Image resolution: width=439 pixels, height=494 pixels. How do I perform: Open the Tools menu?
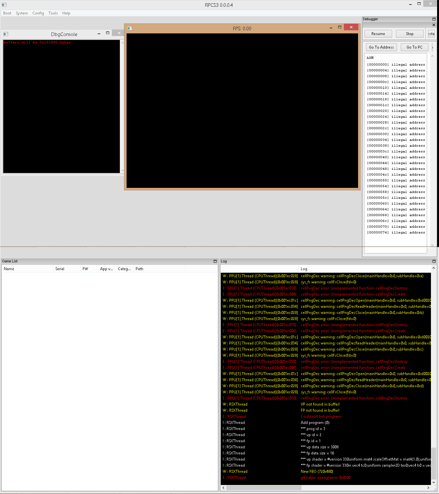pyautogui.click(x=53, y=13)
